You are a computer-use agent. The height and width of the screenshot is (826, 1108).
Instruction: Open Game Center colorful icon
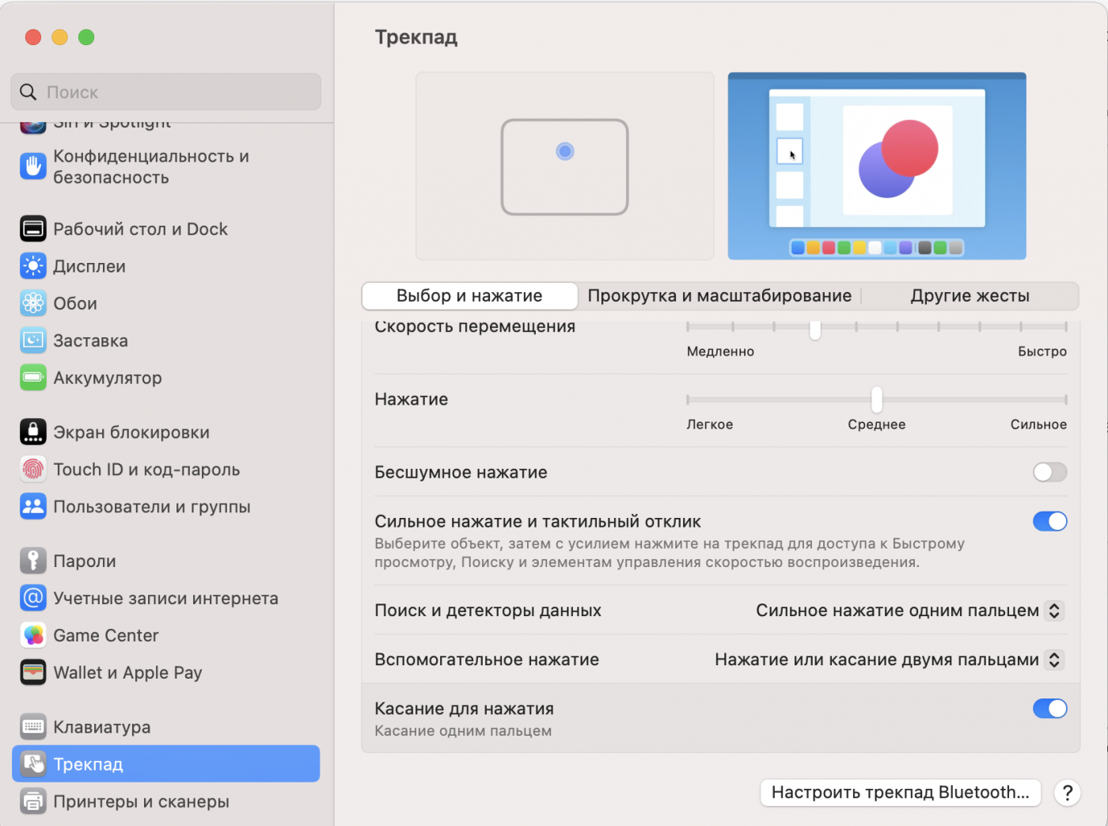[x=32, y=635]
